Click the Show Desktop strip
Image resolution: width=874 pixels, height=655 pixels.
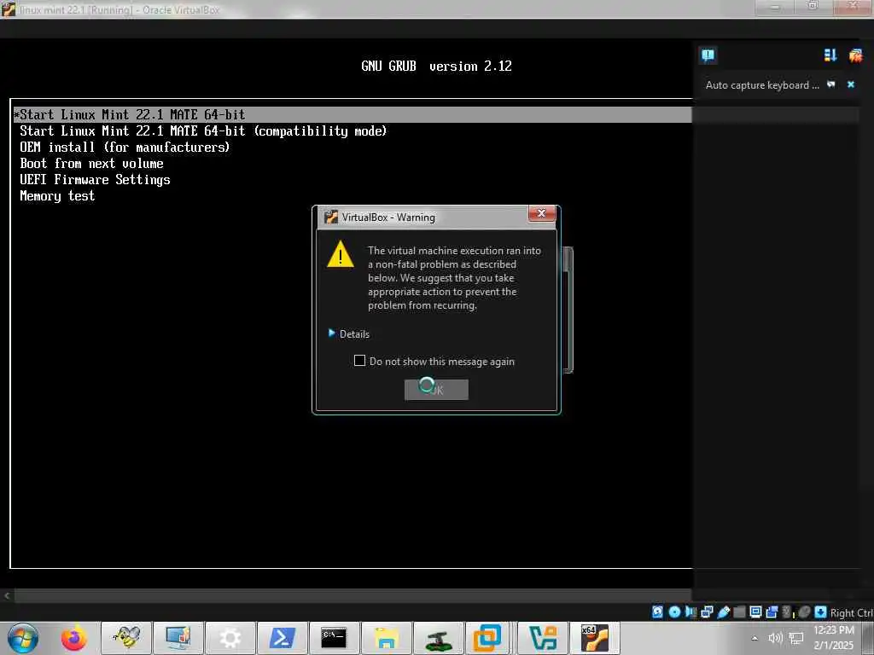tap(867, 638)
